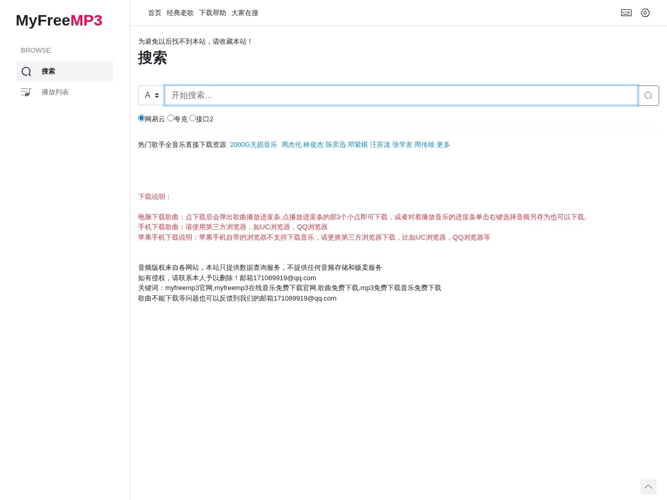The height and width of the screenshot is (500, 667).
Task: Click the search icon in sidebar
Action: [27, 71]
